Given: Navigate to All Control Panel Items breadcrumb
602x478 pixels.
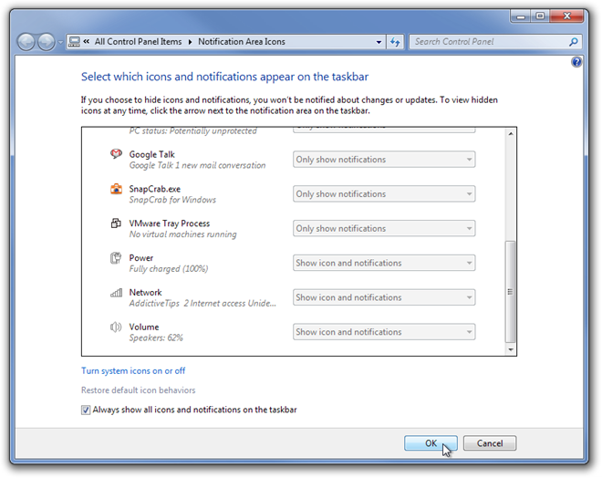Looking at the screenshot, I should (139, 41).
